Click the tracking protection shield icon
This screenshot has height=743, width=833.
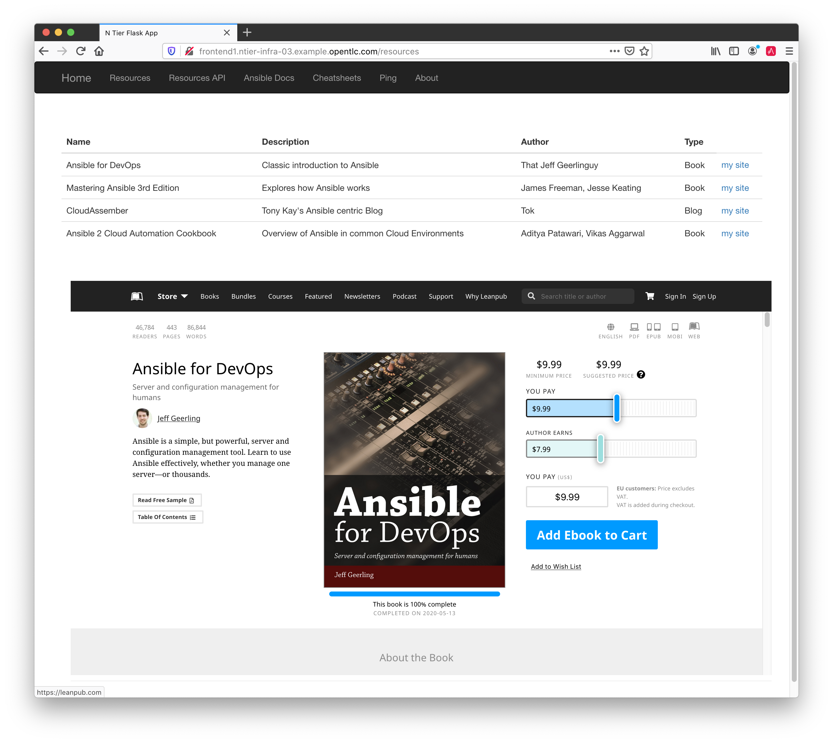[172, 51]
